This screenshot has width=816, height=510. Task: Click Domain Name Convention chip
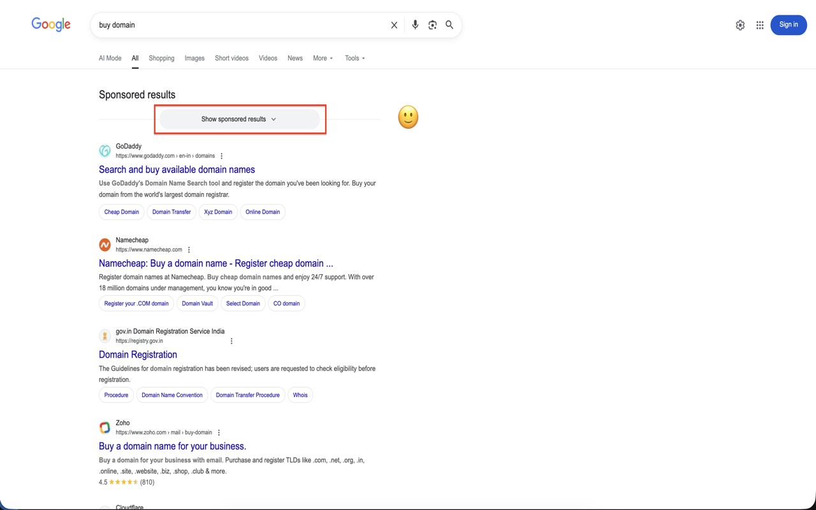click(x=172, y=395)
